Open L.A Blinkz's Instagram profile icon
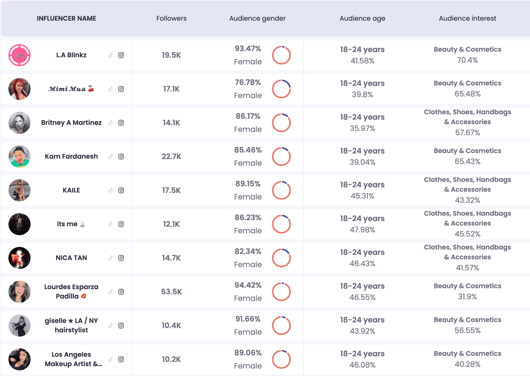 point(121,55)
